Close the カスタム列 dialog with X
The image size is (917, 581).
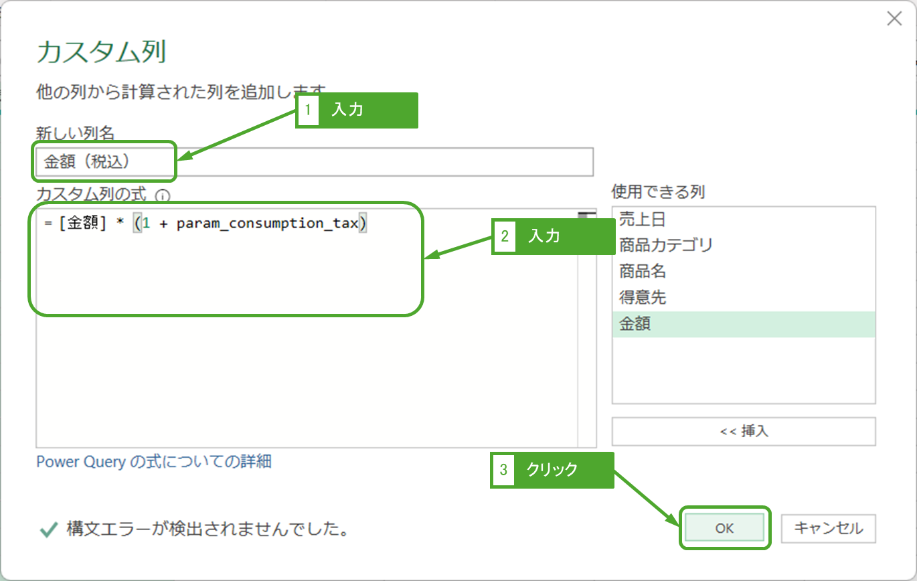[x=894, y=19]
